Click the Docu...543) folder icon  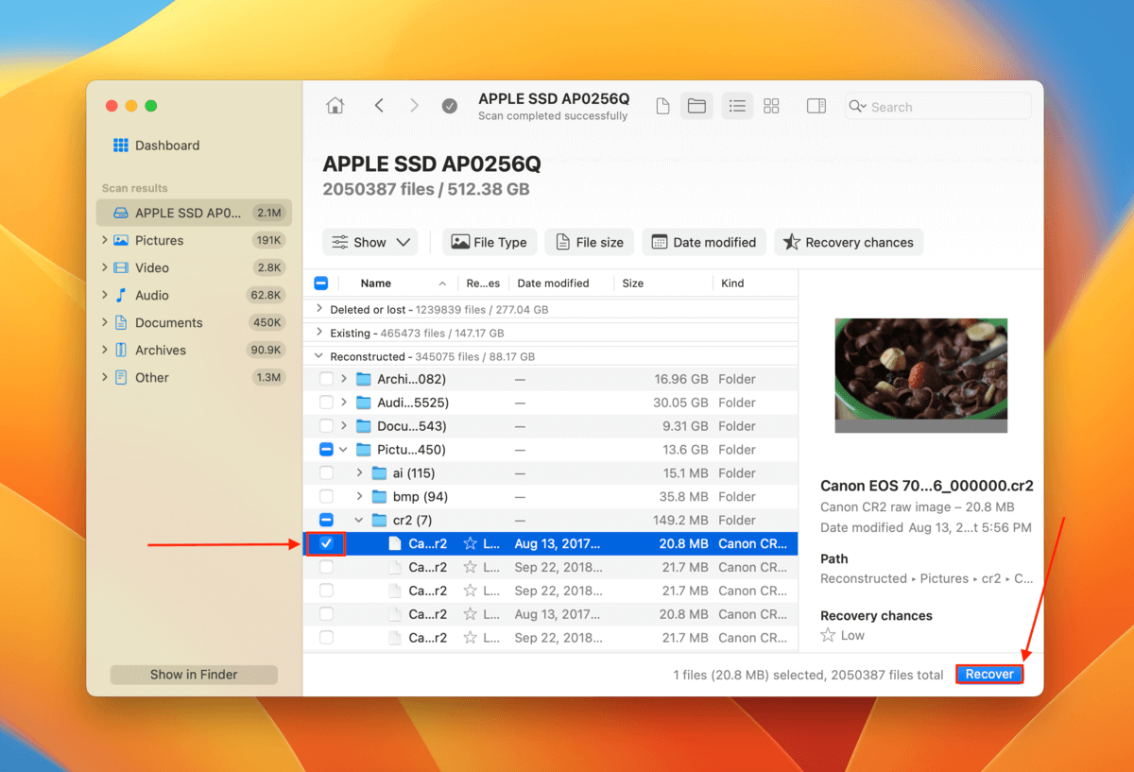pos(364,426)
